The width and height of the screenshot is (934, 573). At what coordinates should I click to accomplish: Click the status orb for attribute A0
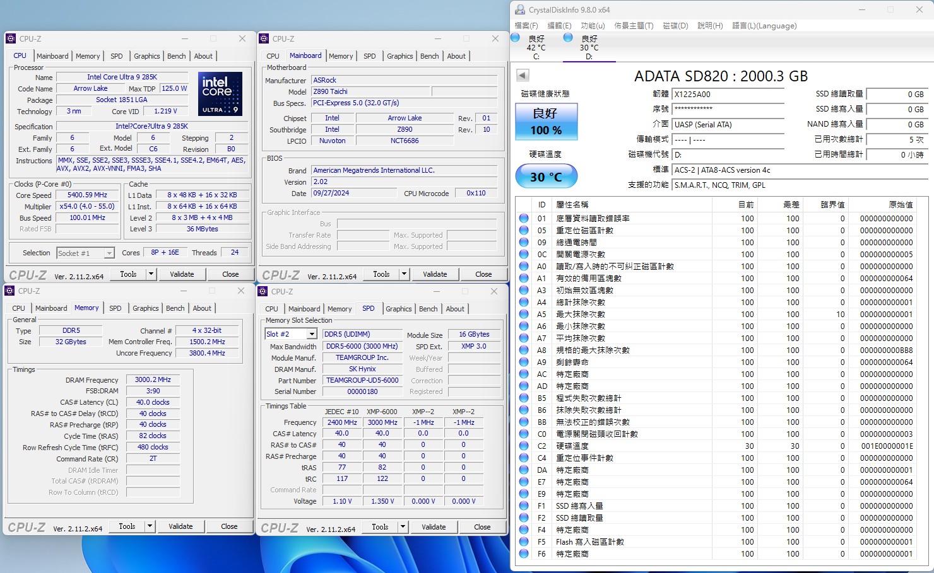(524, 266)
